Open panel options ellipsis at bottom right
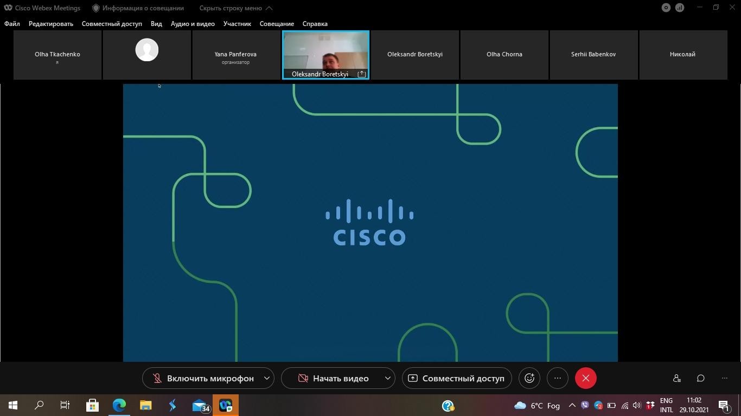Viewport: 741px width, 416px height. pyautogui.click(x=725, y=378)
